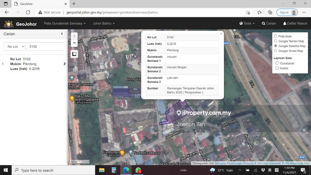This screenshot has height=175, width=311.
Task: Switch to Google Street Map
Action: (276, 51)
